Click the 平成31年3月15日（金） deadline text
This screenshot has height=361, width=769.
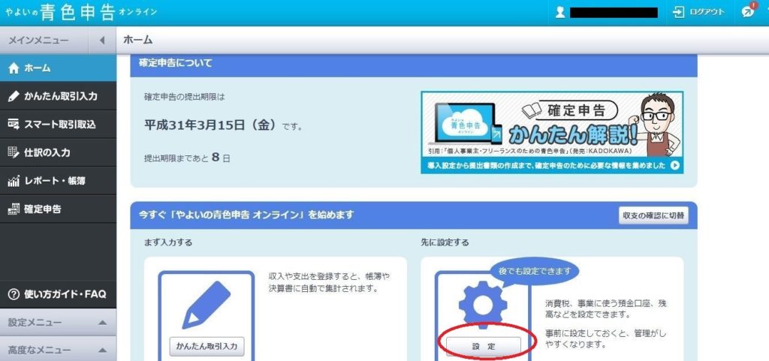tap(213, 125)
